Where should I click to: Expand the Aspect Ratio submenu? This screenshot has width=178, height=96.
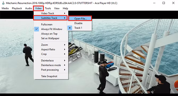click(x=51, y=49)
